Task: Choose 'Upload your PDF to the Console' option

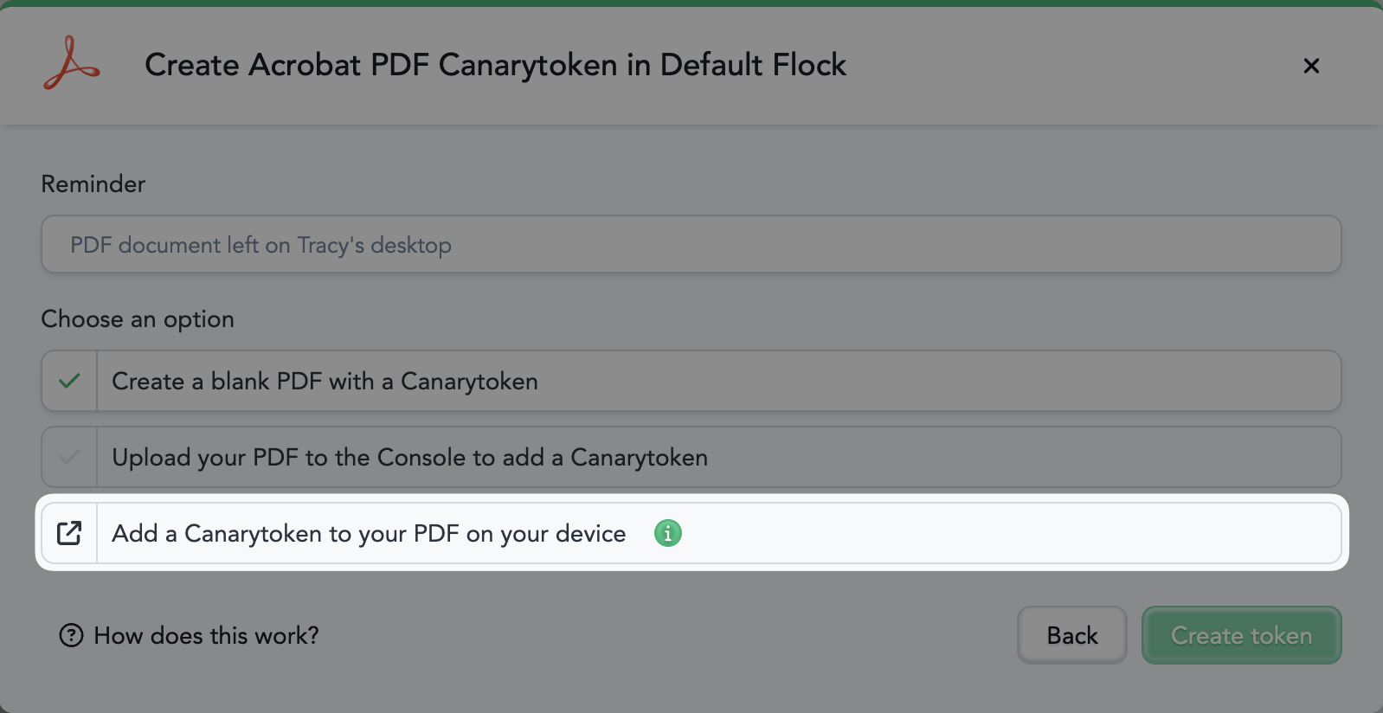Action: 691,457
